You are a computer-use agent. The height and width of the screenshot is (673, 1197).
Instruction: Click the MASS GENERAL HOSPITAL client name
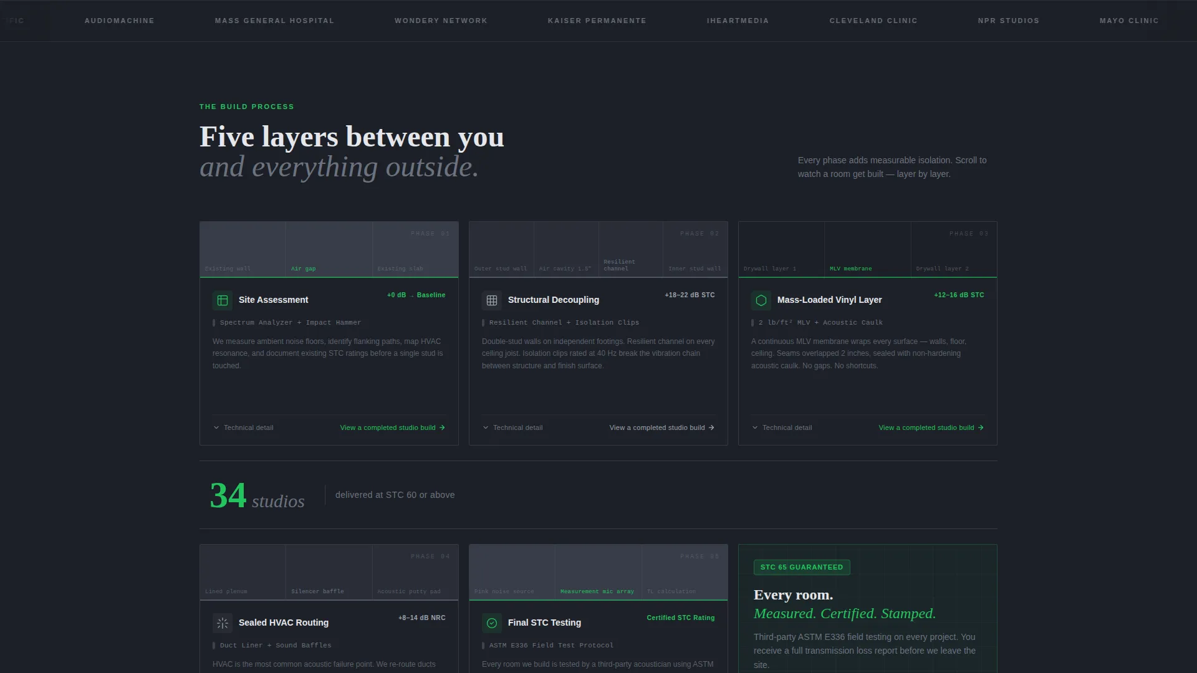click(x=274, y=21)
